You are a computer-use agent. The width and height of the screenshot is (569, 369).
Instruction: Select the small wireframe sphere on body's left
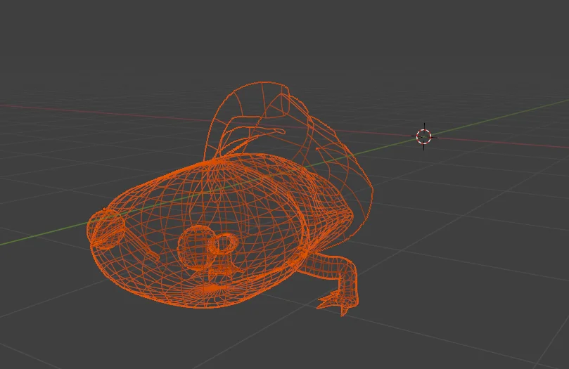click(107, 229)
